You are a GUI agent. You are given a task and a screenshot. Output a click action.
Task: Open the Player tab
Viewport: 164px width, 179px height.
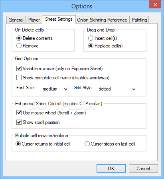click(x=34, y=20)
